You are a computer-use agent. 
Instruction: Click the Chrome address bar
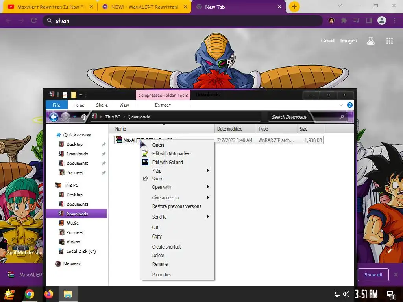click(x=183, y=21)
